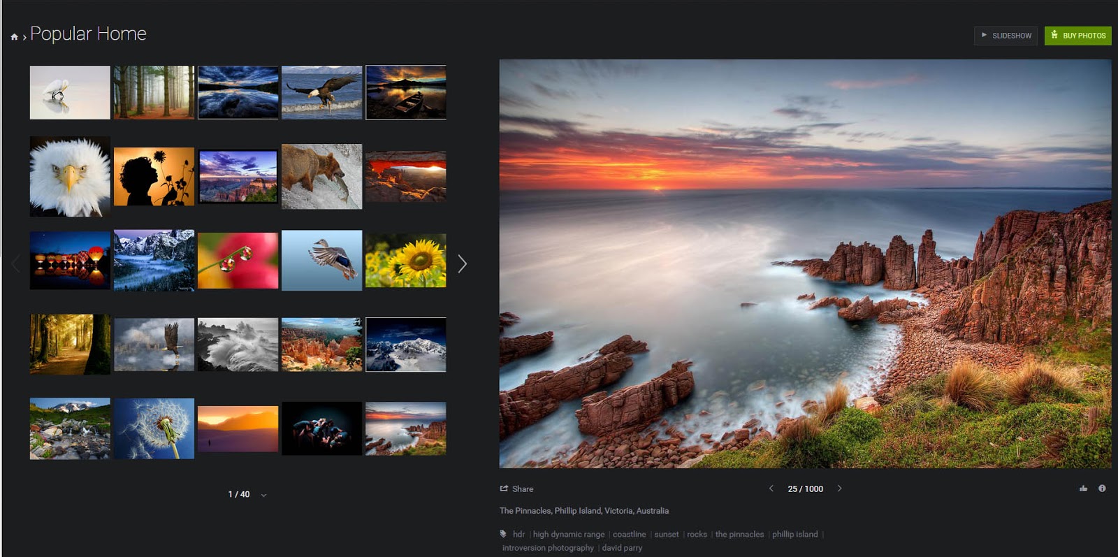This screenshot has width=1118, height=557.
Task: Select the eagle catching fish thumbnail
Action: pyautogui.click(x=321, y=92)
